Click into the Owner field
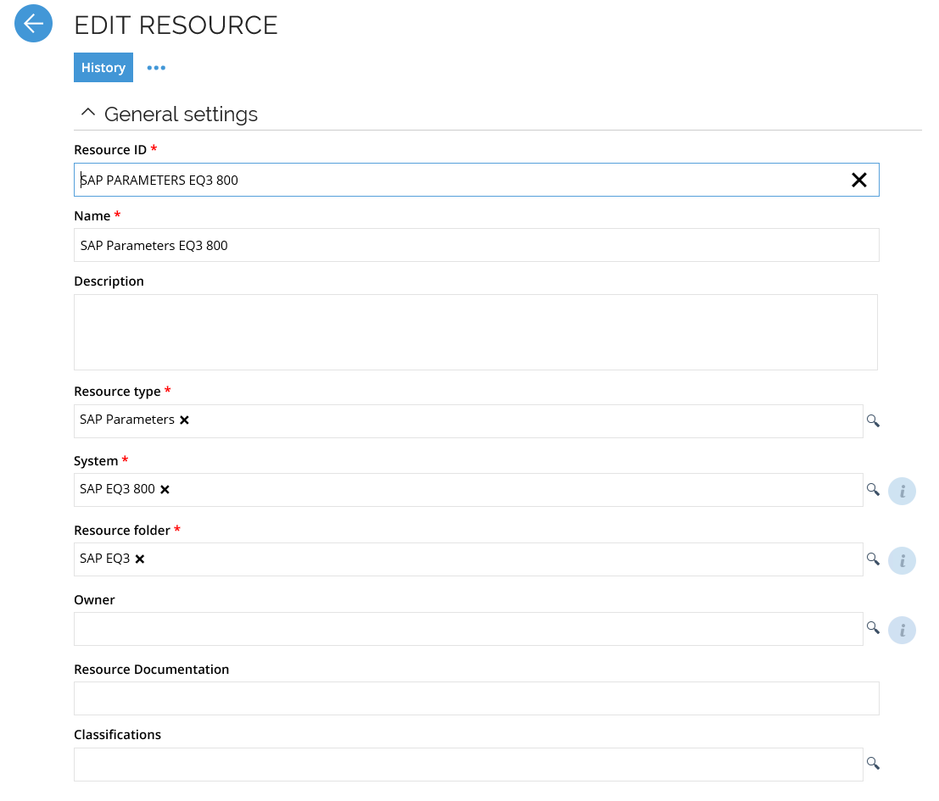The image size is (939, 801). click(x=468, y=629)
